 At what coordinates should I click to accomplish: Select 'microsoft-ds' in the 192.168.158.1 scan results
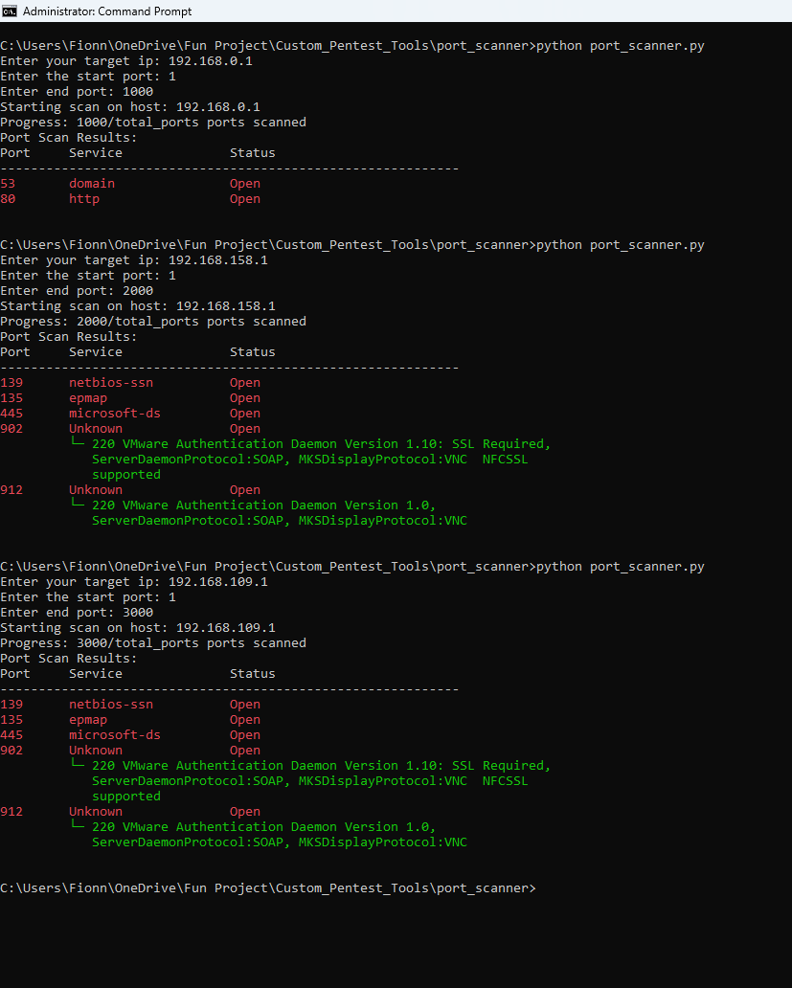click(115, 414)
